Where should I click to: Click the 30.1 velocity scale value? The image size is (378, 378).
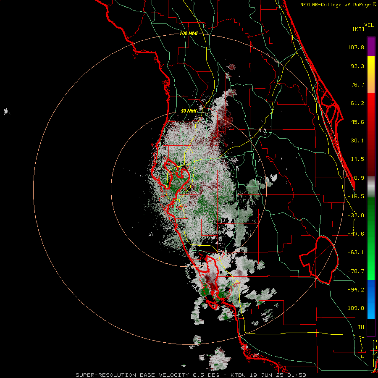(357, 141)
